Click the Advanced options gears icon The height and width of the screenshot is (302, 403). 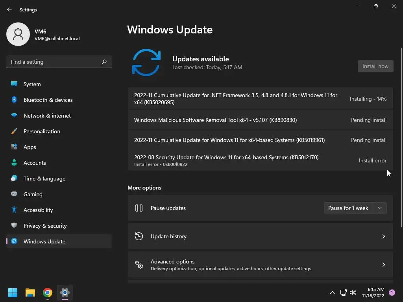[139, 265]
